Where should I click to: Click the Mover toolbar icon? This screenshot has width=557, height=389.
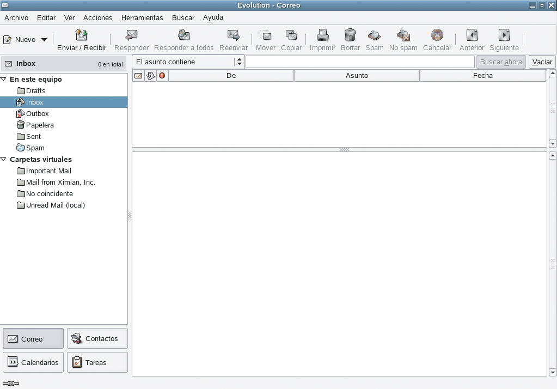click(266, 35)
